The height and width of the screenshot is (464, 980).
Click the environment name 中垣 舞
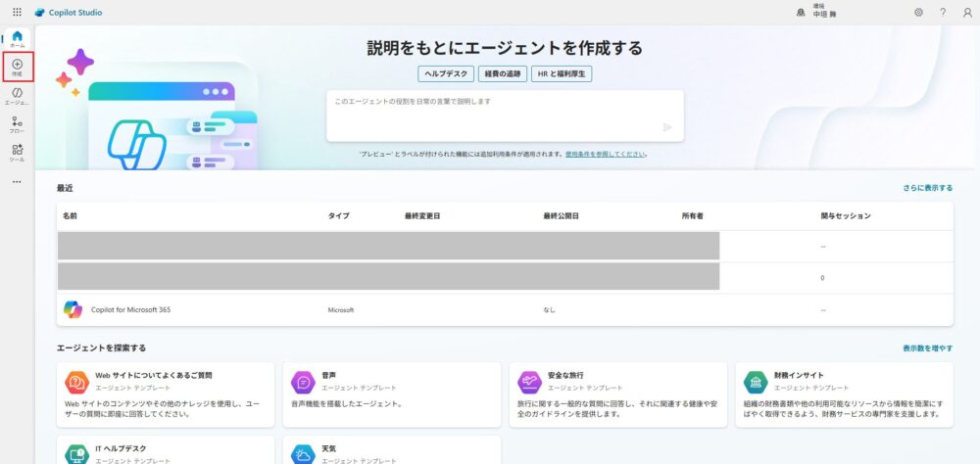point(824,15)
